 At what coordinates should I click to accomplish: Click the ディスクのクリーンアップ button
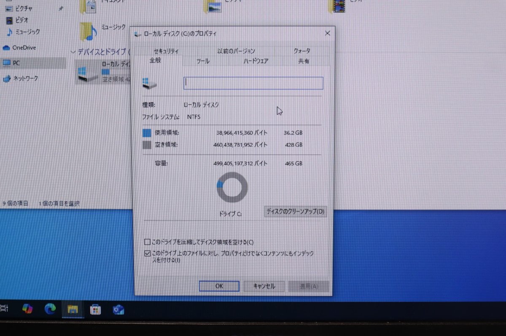(x=296, y=212)
